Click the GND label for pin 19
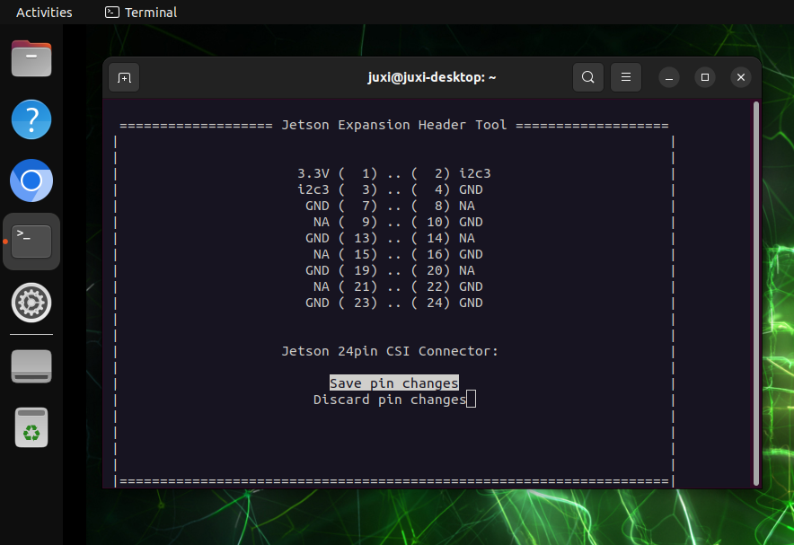 click(x=317, y=271)
